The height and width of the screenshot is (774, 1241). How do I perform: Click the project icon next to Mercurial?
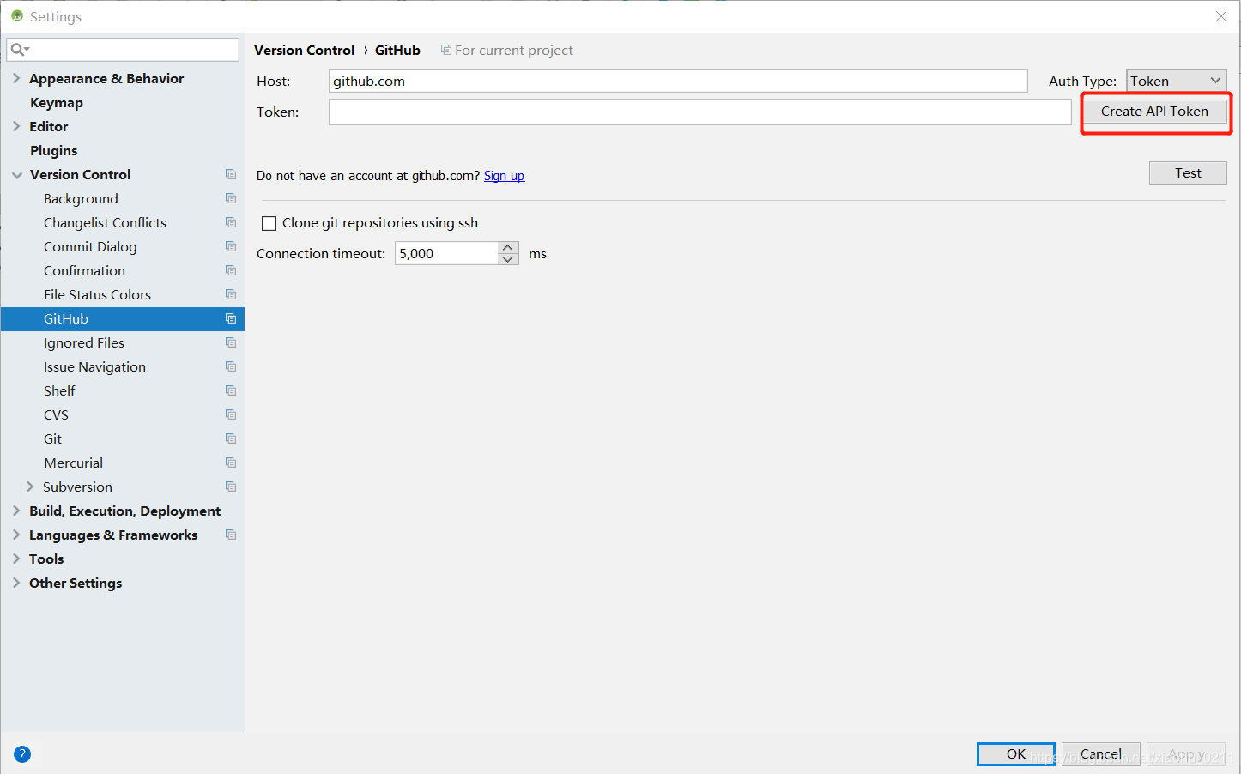click(x=231, y=463)
